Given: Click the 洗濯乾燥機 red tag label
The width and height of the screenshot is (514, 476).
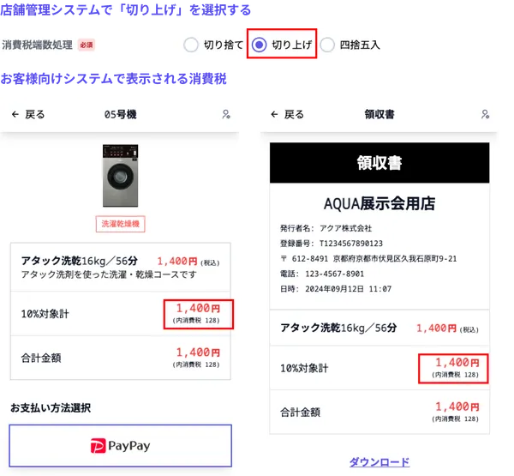Looking at the screenshot, I should (x=120, y=224).
